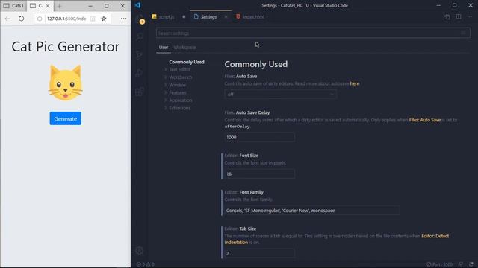This screenshot has width=478, height=268.
Task: Click 'Editor: Tab Size' setting title
Action: tap(240, 229)
